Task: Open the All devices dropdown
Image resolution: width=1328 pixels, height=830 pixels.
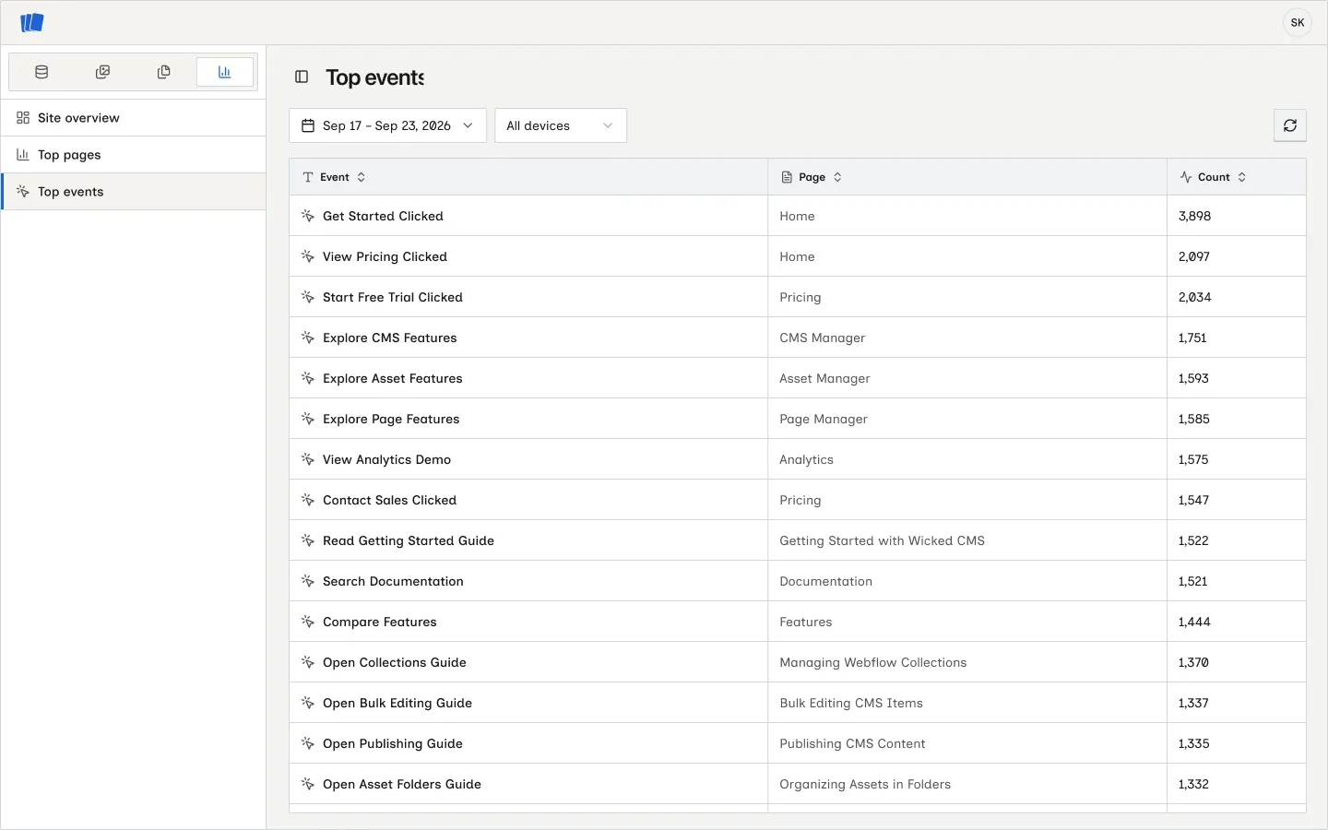Action: click(x=561, y=125)
